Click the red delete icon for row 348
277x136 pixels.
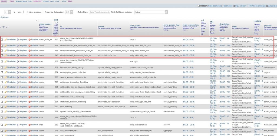tap(30, 50)
